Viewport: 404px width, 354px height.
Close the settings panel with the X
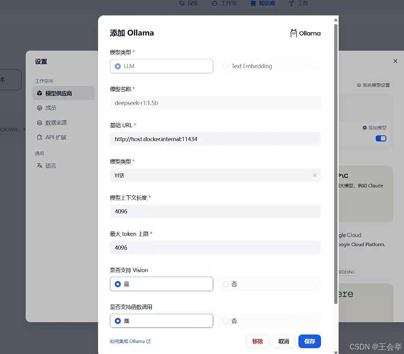(395, 61)
